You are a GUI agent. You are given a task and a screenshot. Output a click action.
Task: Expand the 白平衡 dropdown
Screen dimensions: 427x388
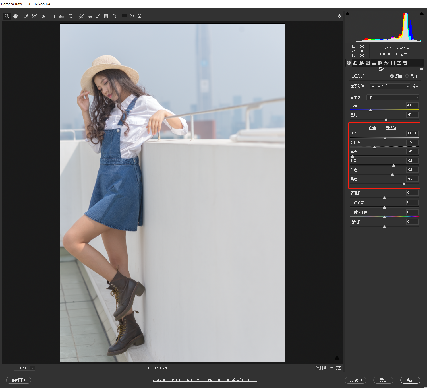[392, 97]
